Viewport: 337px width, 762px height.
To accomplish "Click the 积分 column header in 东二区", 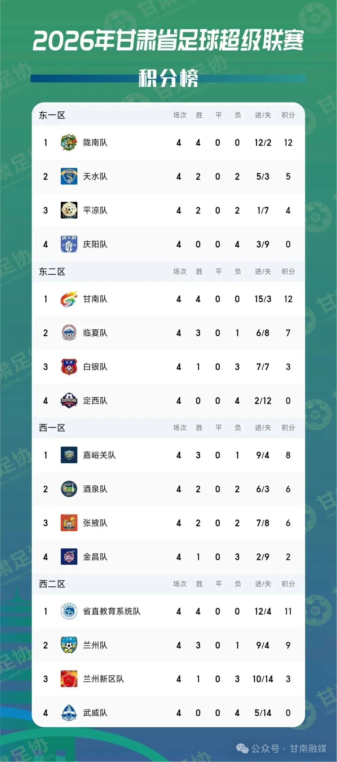I will point(288,271).
